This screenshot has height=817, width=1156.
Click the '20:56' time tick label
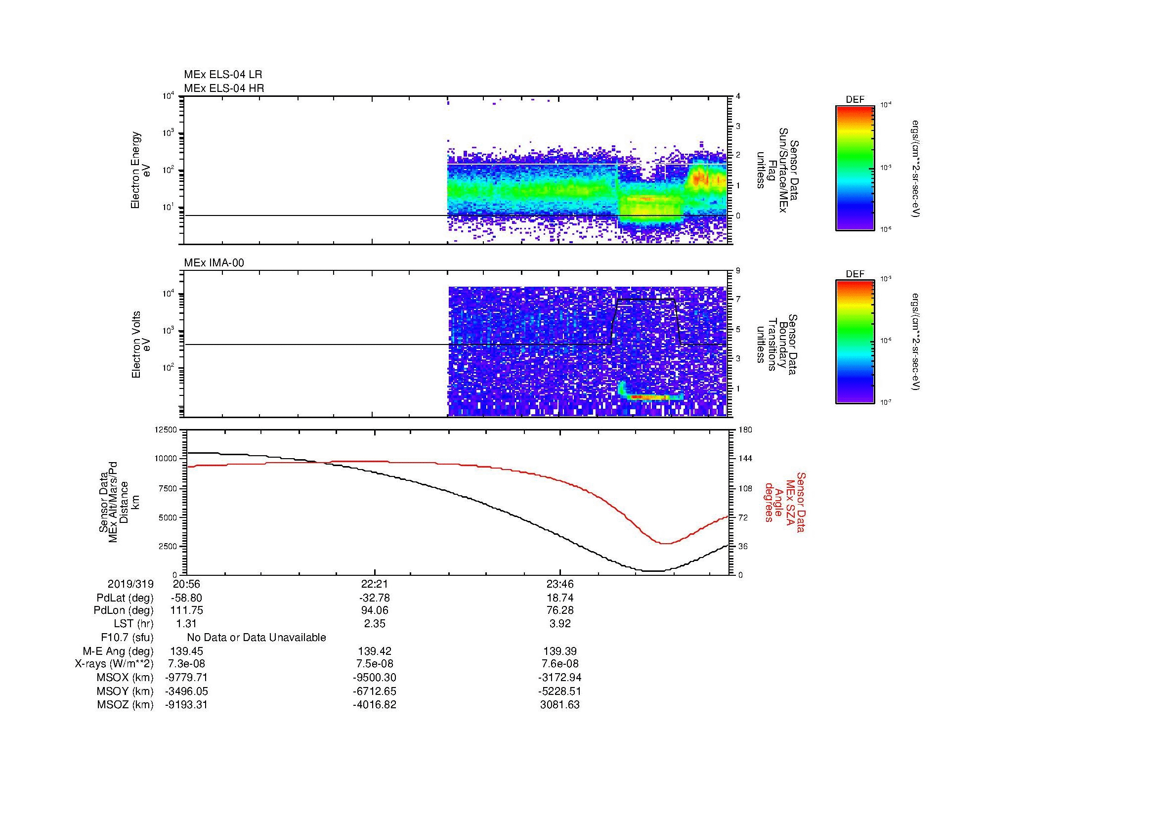187,584
